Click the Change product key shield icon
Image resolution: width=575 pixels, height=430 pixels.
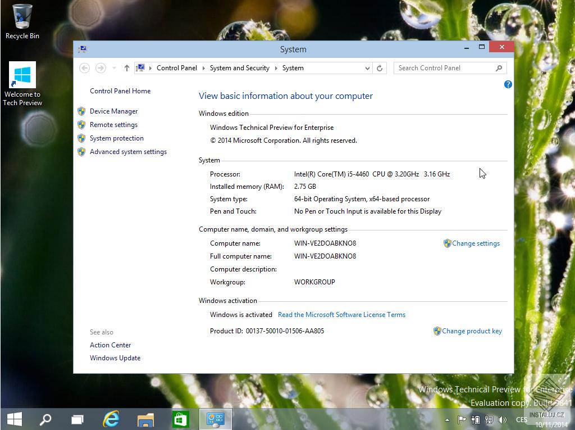(437, 331)
